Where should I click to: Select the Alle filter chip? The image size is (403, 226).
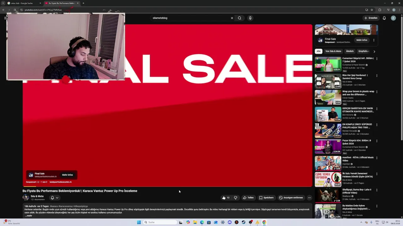pos(319,51)
